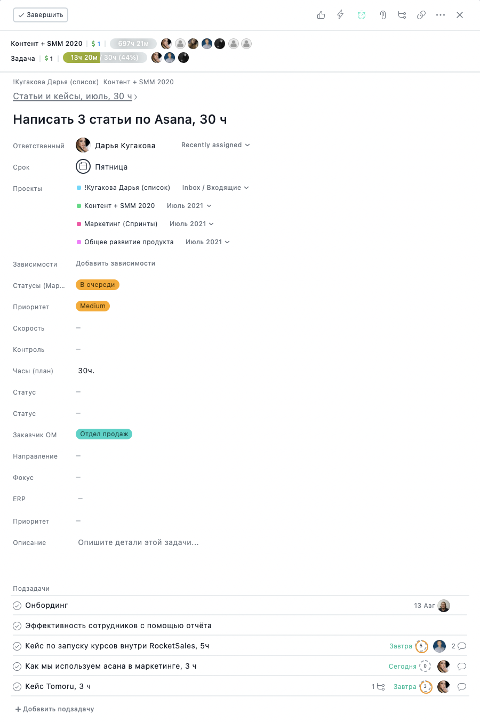Mark Онбординг subtask as complete
The width and height of the screenshot is (480, 722).
[17, 606]
